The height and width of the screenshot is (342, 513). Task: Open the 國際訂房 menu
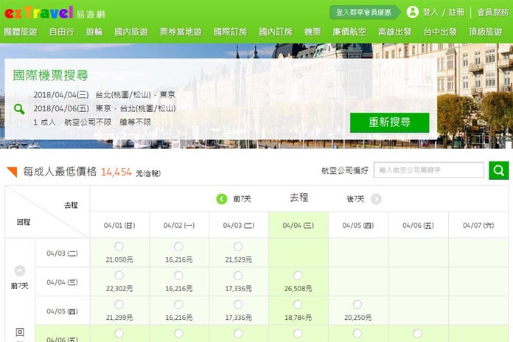point(231,32)
